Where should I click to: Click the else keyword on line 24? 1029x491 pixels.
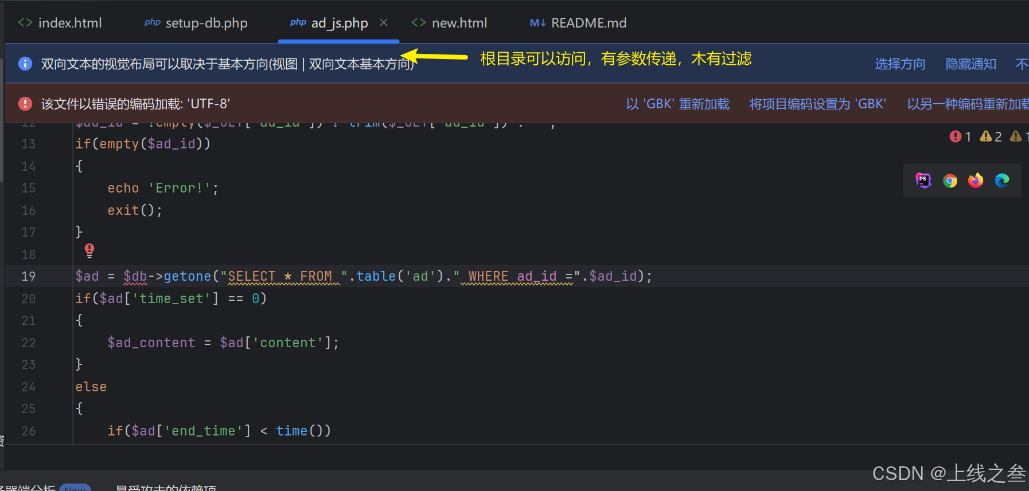91,387
